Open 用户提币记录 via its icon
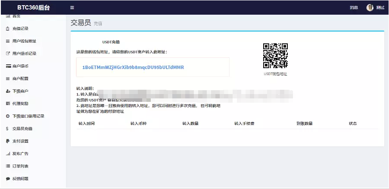 coord(8,54)
